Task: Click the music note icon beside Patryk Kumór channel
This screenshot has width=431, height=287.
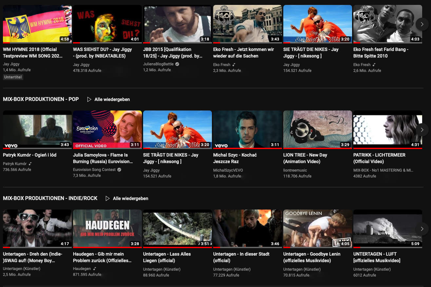Action: coord(30,163)
